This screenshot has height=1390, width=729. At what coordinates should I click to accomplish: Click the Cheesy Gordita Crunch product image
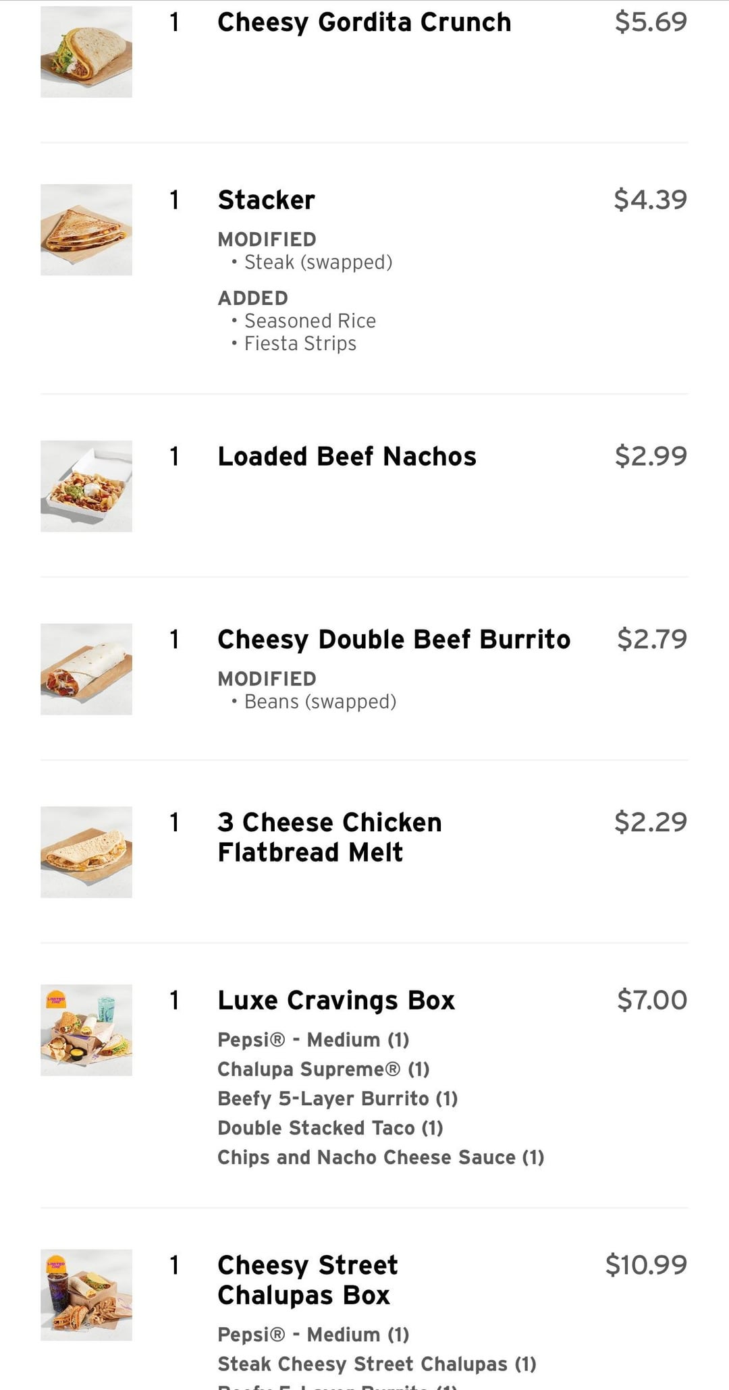click(86, 52)
